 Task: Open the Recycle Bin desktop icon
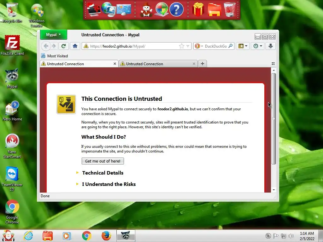click(12, 13)
